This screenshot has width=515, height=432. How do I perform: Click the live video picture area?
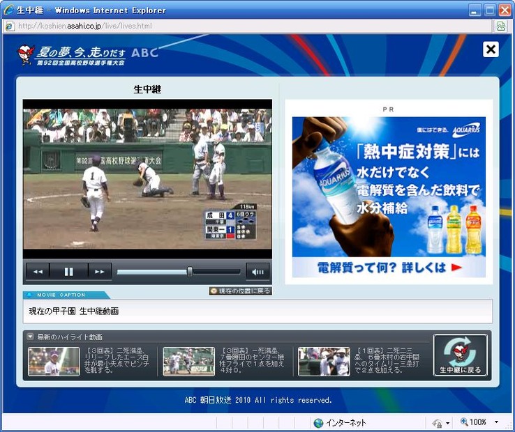[147, 179]
